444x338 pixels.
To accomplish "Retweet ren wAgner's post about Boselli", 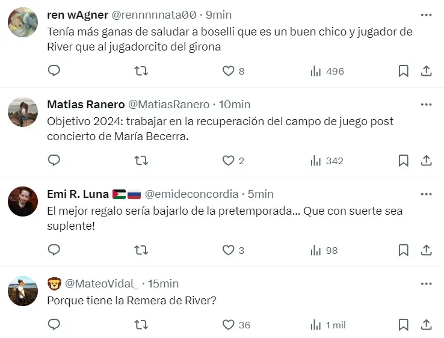I will 141,71.
